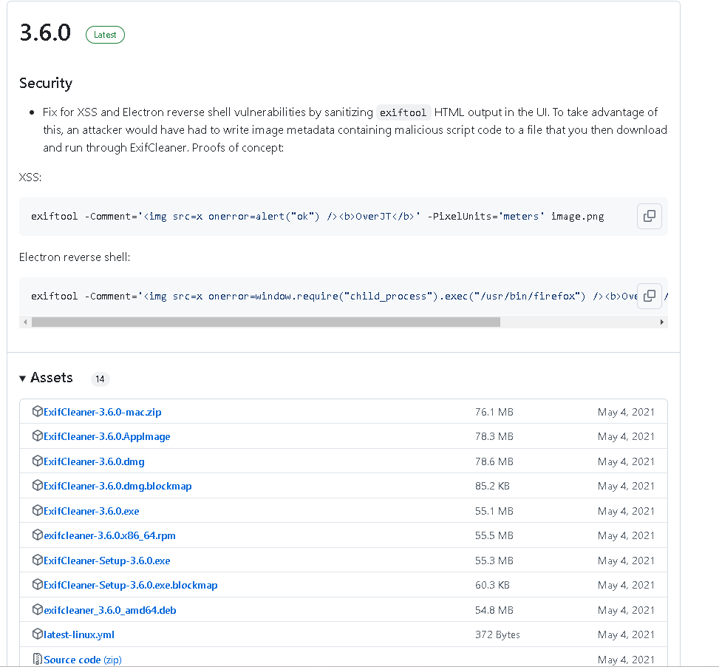This screenshot has height=667, width=719.
Task: Download exifcleaner-3.6.0.x86_64.rpm package
Action: click(x=109, y=535)
